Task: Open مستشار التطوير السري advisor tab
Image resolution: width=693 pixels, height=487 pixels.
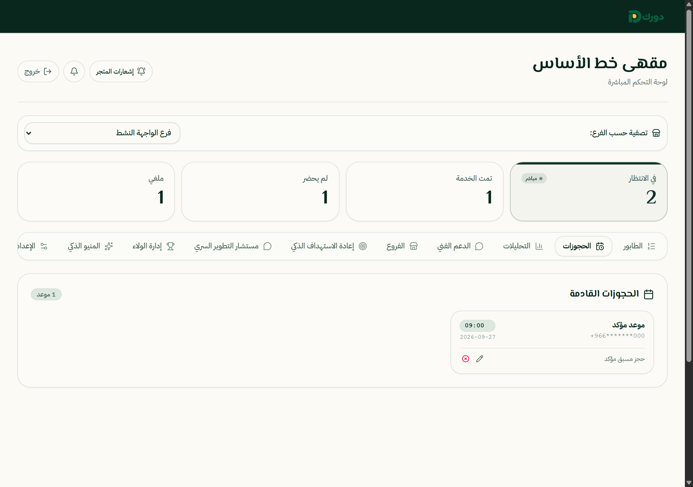Action: 233,246
